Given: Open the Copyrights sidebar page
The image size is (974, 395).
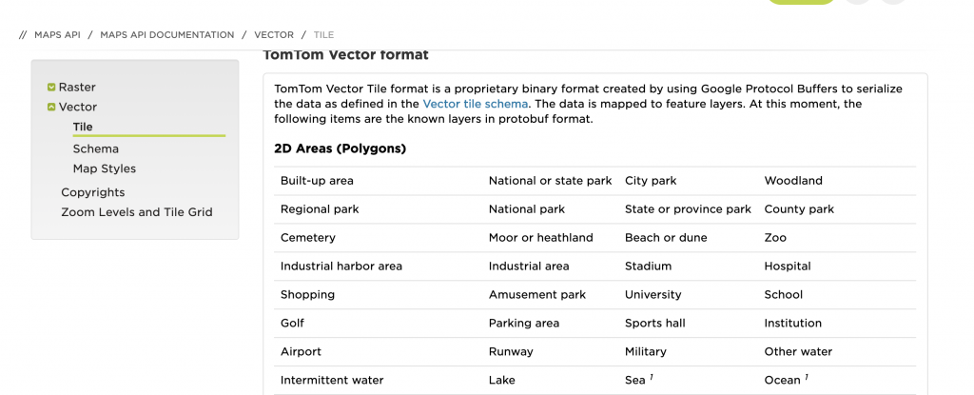Looking at the screenshot, I should click(92, 192).
